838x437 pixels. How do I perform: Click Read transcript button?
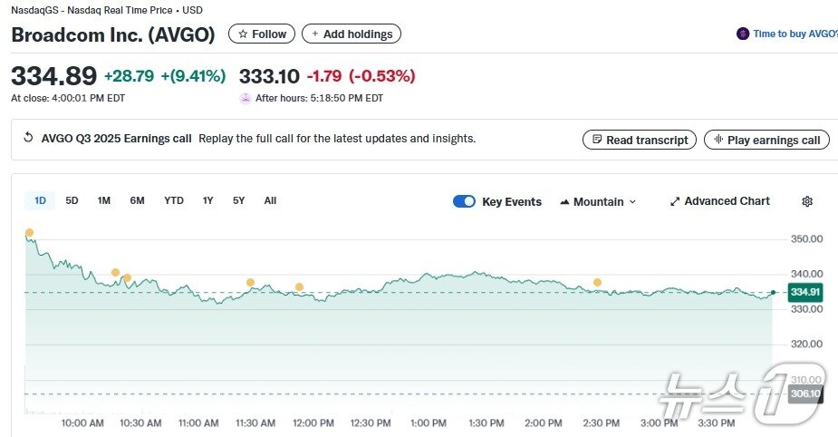click(640, 140)
